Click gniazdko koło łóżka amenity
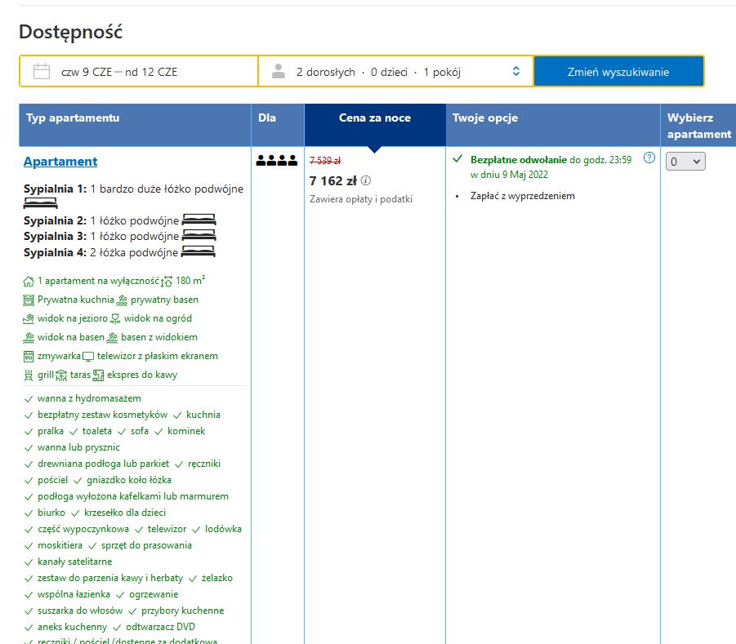The width and height of the screenshot is (736, 644). (x=128, y=480)
